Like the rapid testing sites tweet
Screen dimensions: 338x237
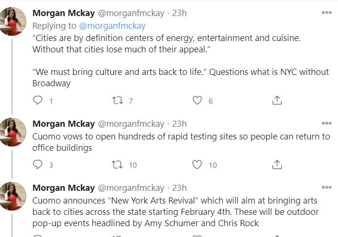(198, 164)
